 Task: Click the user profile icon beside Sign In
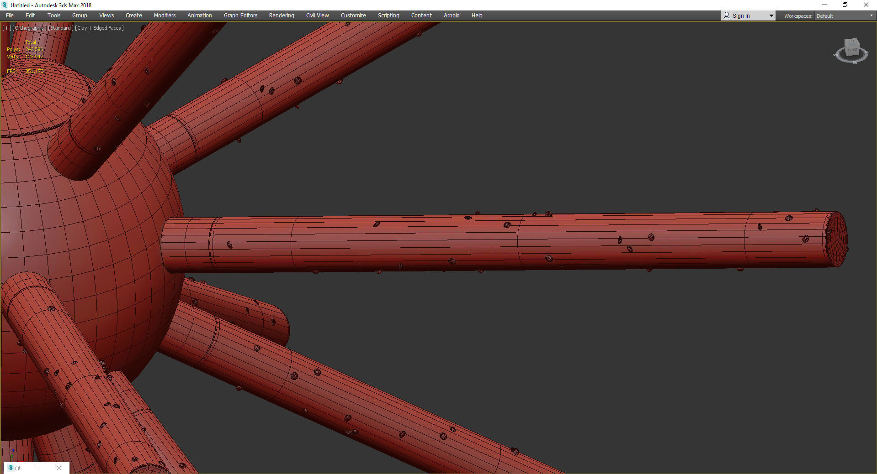[x=727, y=16]
